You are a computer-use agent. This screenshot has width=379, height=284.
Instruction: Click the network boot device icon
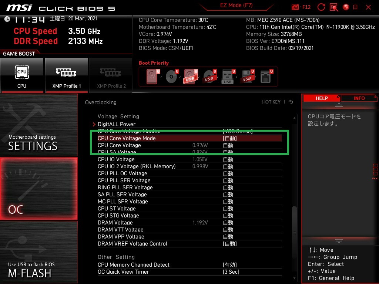(x=266, y=77)
